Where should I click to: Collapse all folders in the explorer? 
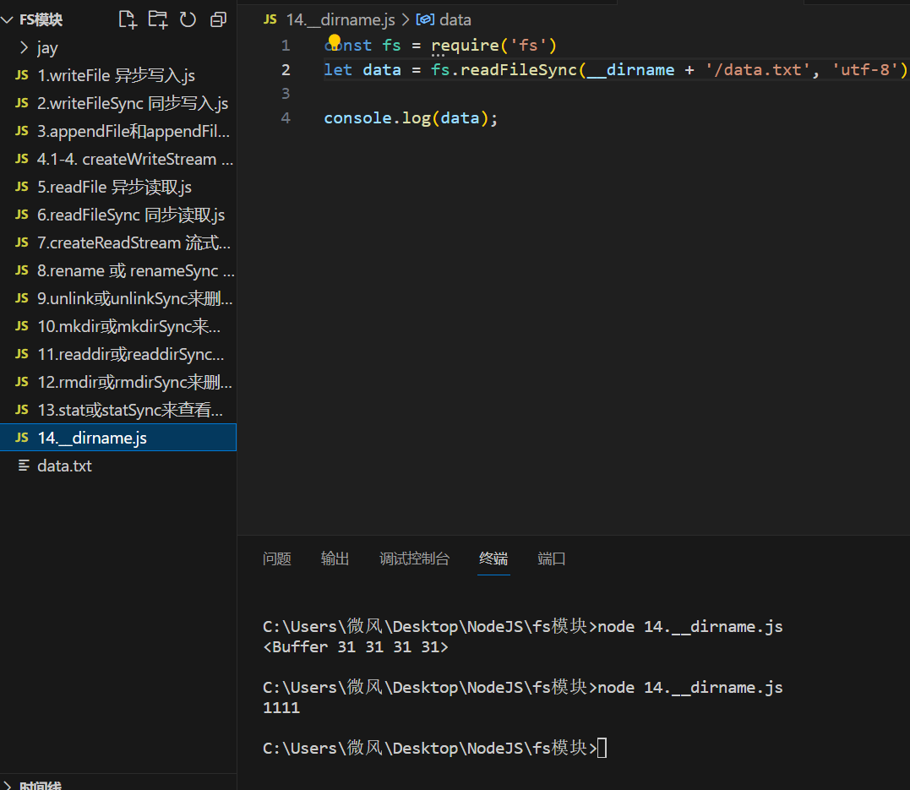click(x=218, y=19)
